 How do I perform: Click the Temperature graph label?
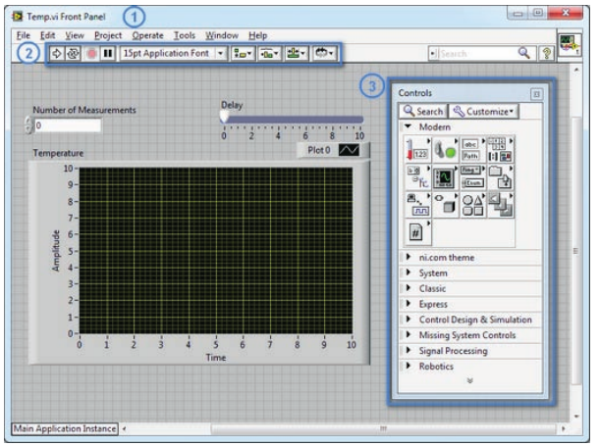(58, 153)
